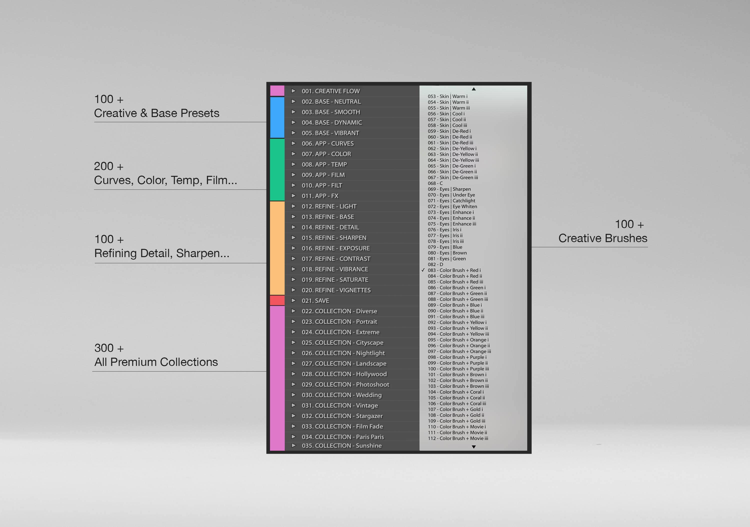Expand the 020. REFINE - VIGNETTES triangle

293,290
